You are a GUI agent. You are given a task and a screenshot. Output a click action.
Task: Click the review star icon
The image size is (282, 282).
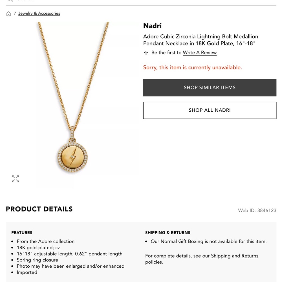tap(146, 53)
